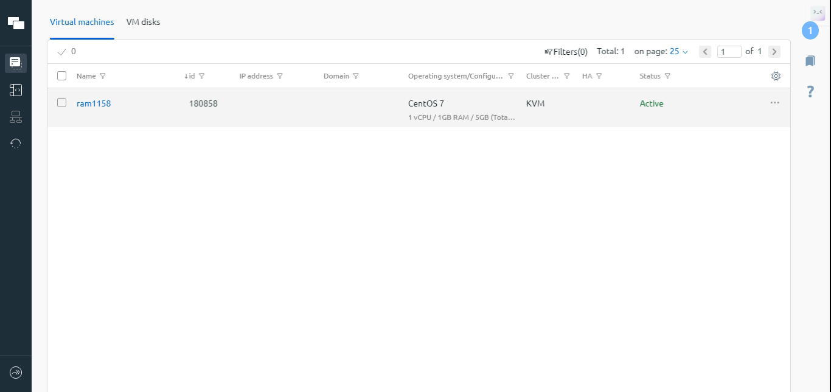Open the table column settings gear

pyautogui.click(x=776, y=76)
